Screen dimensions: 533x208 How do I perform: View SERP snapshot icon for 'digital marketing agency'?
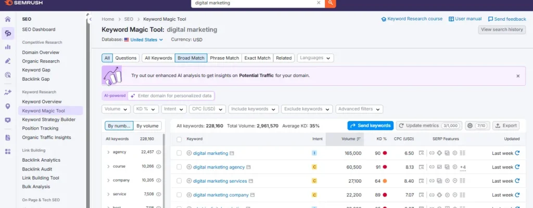coord(422,167)
